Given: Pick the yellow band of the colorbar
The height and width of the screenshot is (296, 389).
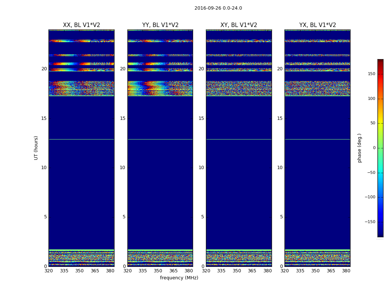Looking at the screenshot, I should click(x=380, y=128).
